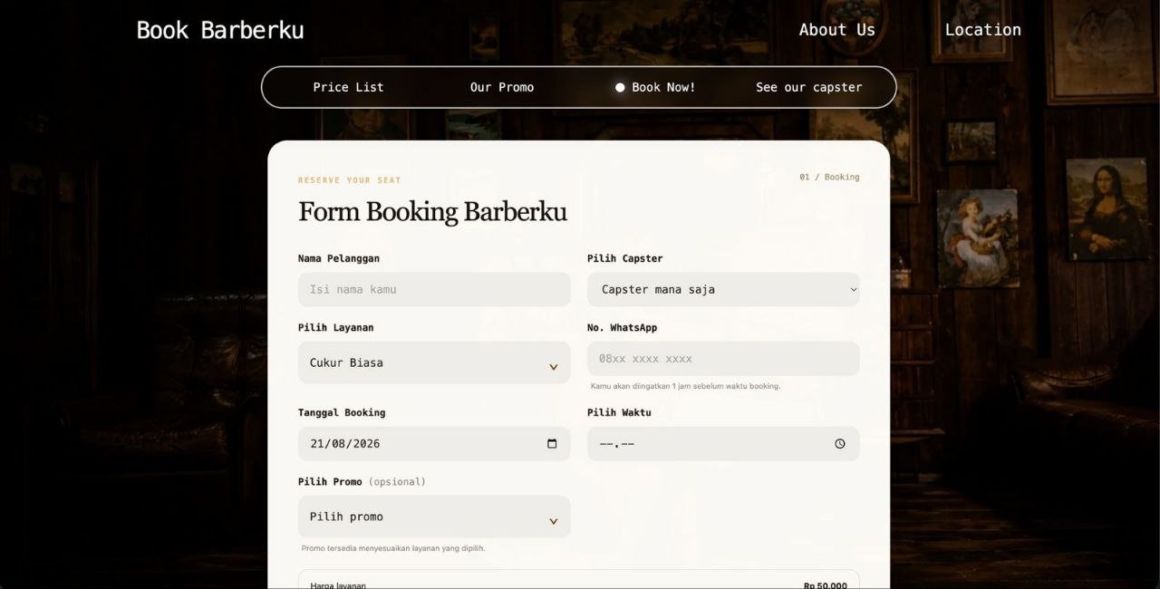The height and width of the screenshot is (589, 1160).
Task: Click the chevron arrow in Pilih promo
Action: click(x=553, y=521)
